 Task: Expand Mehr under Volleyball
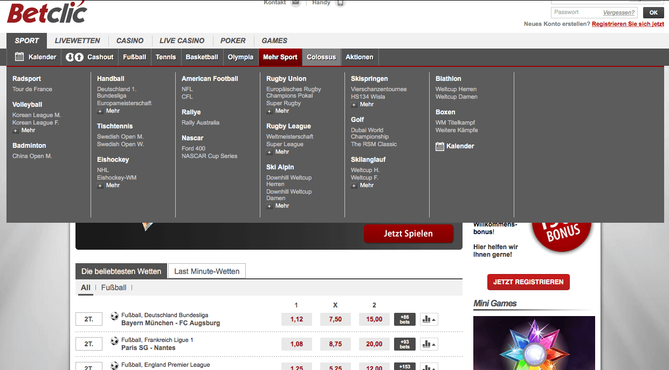pyautogui.click(x=24, y=131)
